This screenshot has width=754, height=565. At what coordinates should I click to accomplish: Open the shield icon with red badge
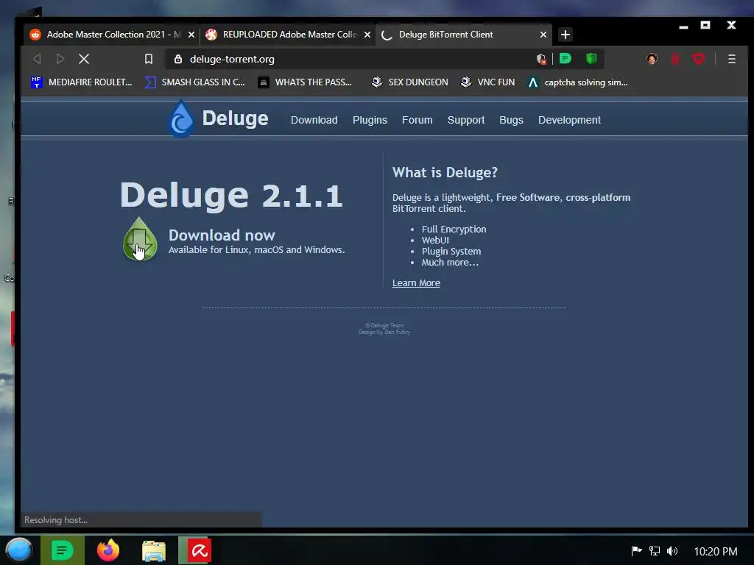541,59
